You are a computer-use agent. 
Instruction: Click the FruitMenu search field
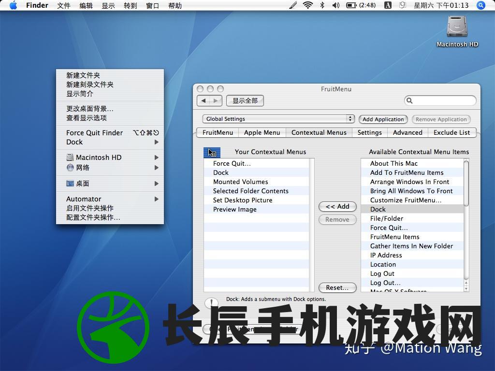coord(440,100)
